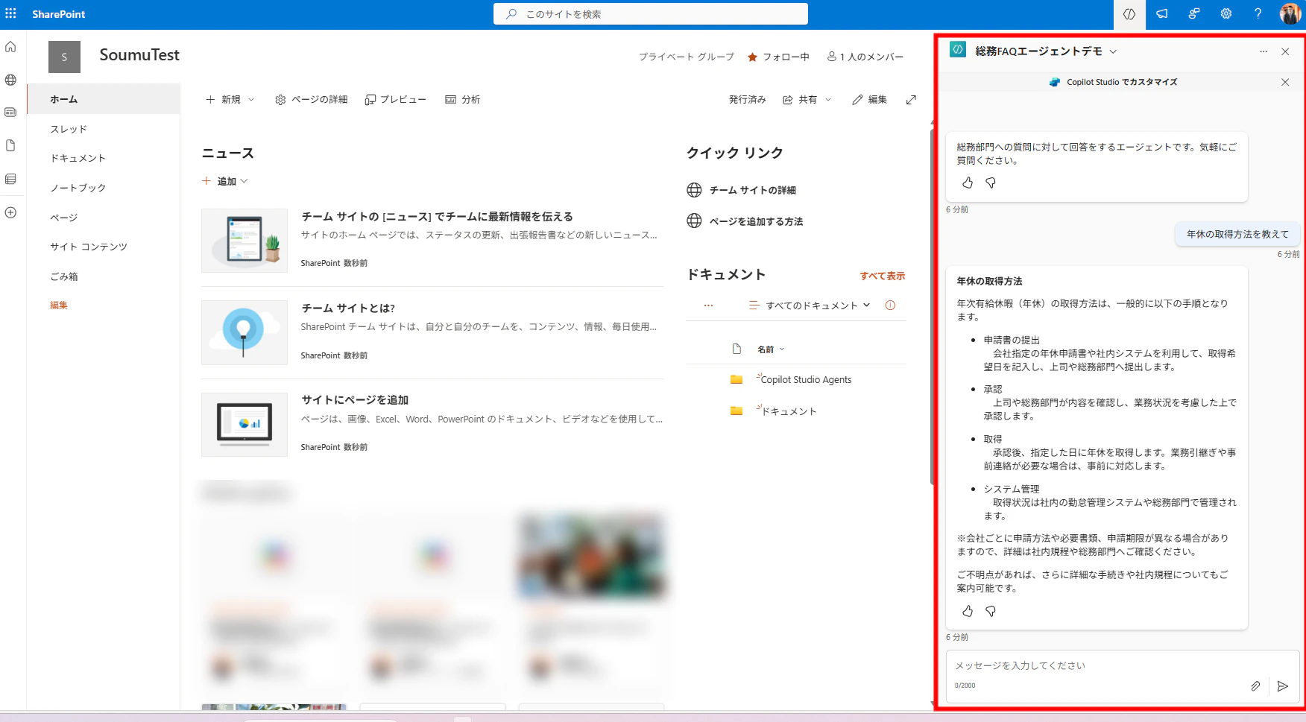Click the attach paperclip icon in chat
The width and height of the screenshot is (1306, 722).
pyautogui.click(x=1255, y=686)
